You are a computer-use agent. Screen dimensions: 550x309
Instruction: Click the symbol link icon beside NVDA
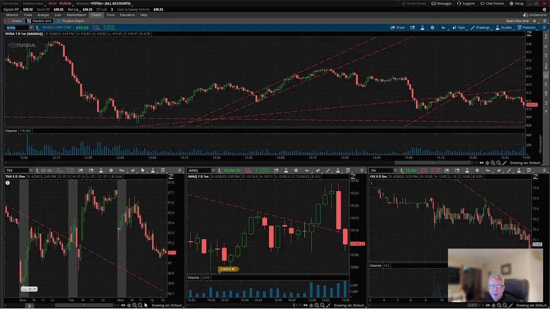click(37, 27)
